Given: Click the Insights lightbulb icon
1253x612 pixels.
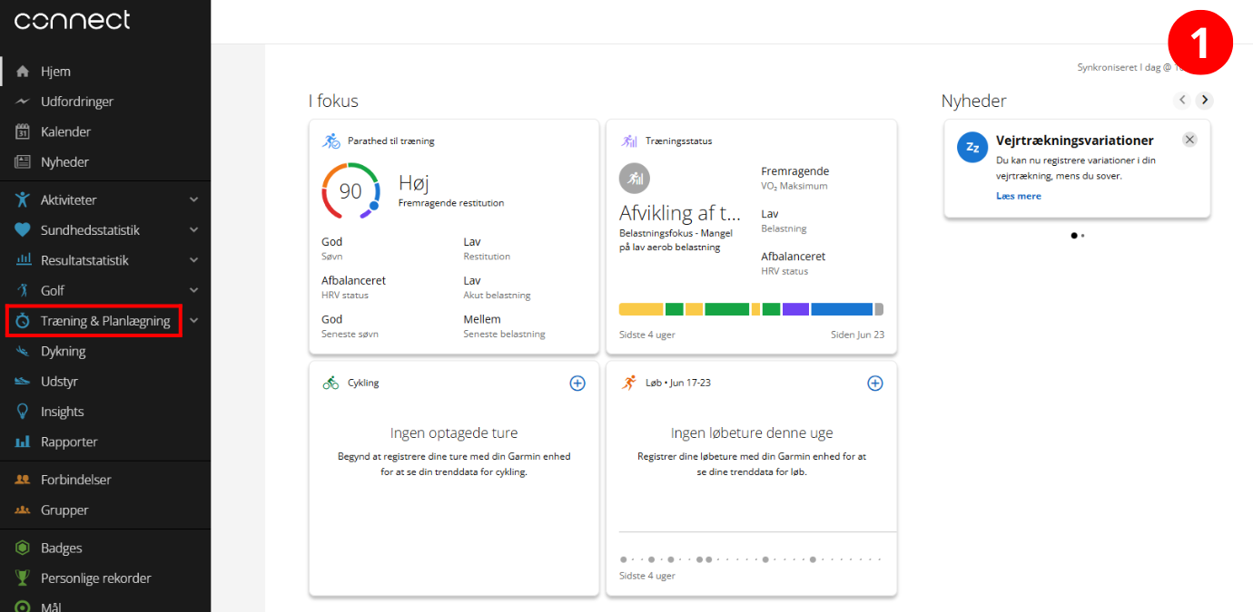Looking at the screenshot, I should [x=23, y=412].
